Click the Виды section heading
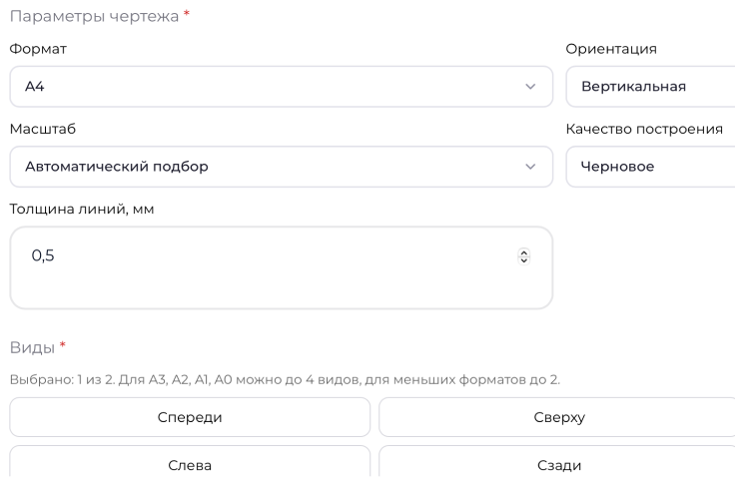Viewport: 735px width, 477px height. pos(33,345)
